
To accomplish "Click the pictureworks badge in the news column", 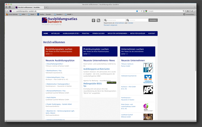I will tap(112, 83).
